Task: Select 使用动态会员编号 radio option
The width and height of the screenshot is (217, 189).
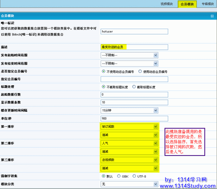Action: pyautogui.click(x=140, y=71)
